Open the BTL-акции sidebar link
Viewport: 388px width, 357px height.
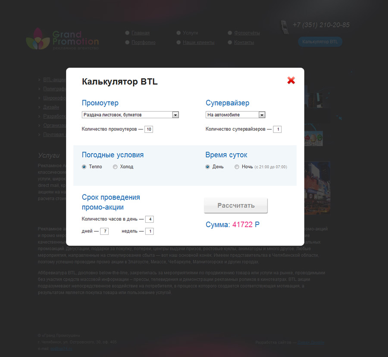click(54, 80)
